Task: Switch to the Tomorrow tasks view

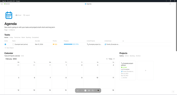Action: click(x=17, y=37)
